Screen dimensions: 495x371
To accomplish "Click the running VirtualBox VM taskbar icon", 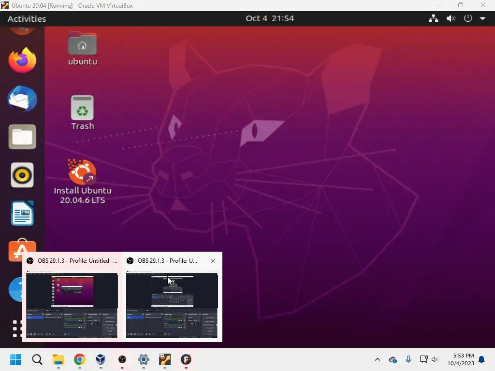I will pos(165,359).
